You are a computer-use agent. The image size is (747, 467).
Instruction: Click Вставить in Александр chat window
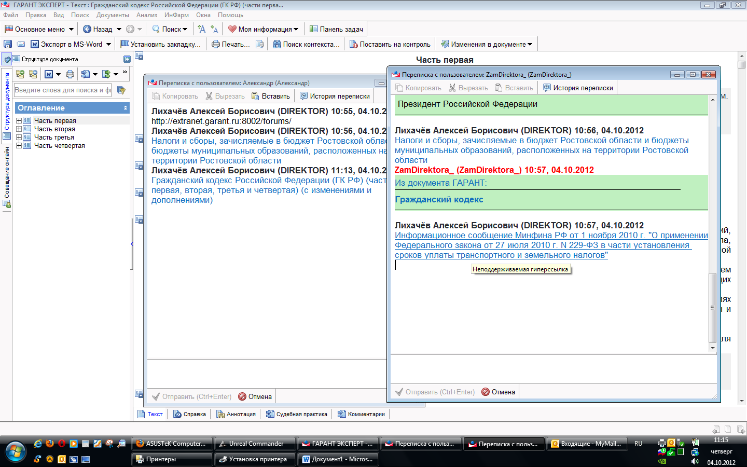[271, 96]
